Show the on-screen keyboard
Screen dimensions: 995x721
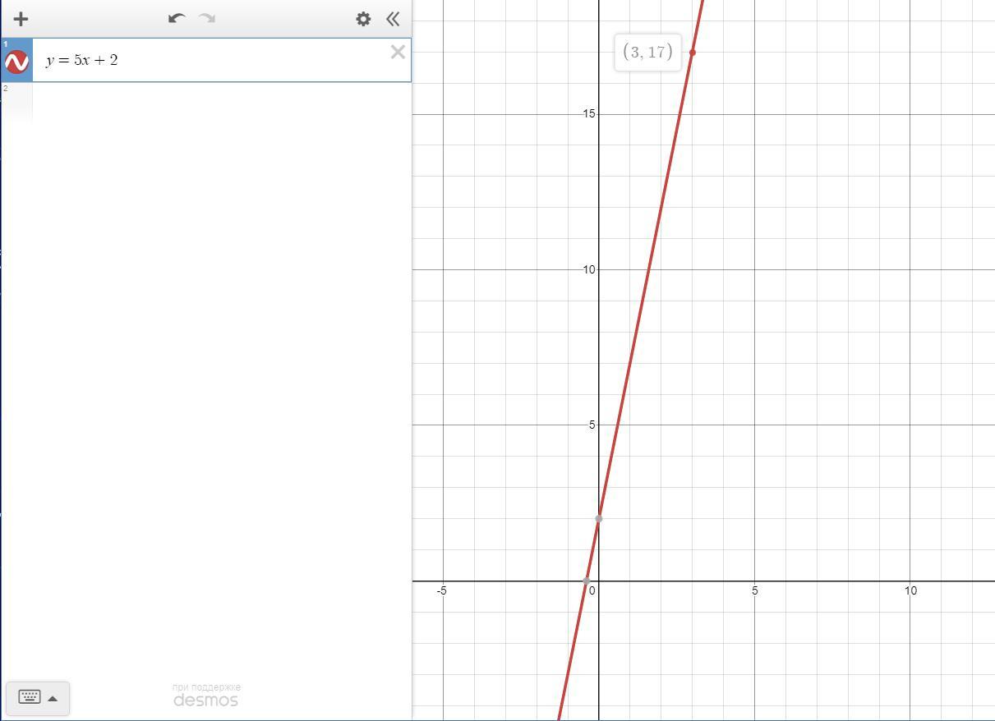tap(30, 698)
